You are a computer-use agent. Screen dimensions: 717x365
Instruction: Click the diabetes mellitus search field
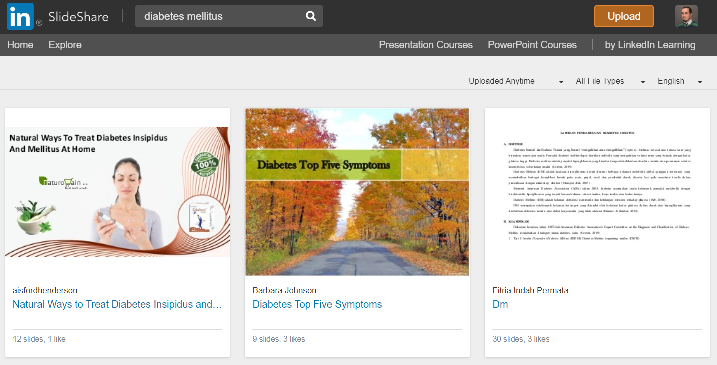pos(220,16)
